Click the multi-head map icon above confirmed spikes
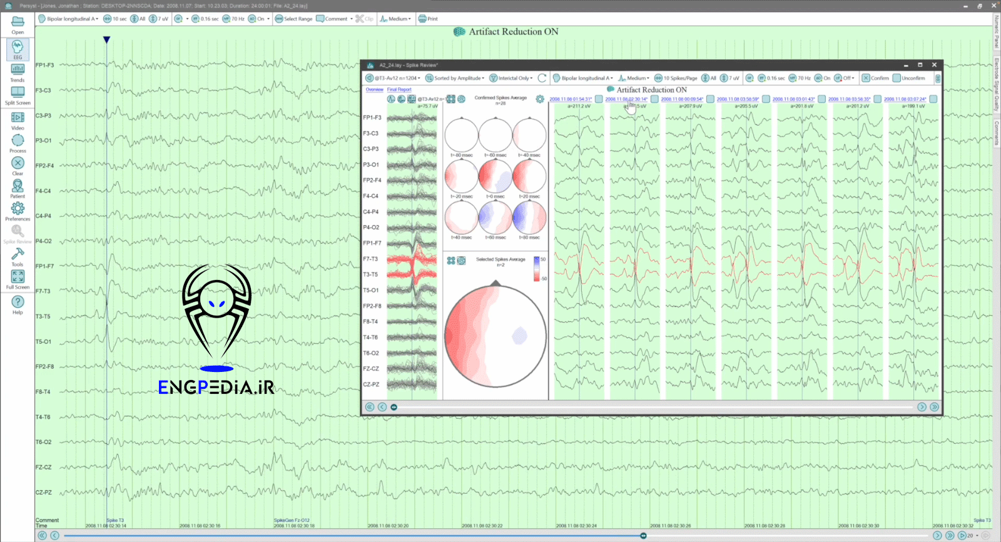Screen dimensions: 1001x542 [x=451, y=99]
